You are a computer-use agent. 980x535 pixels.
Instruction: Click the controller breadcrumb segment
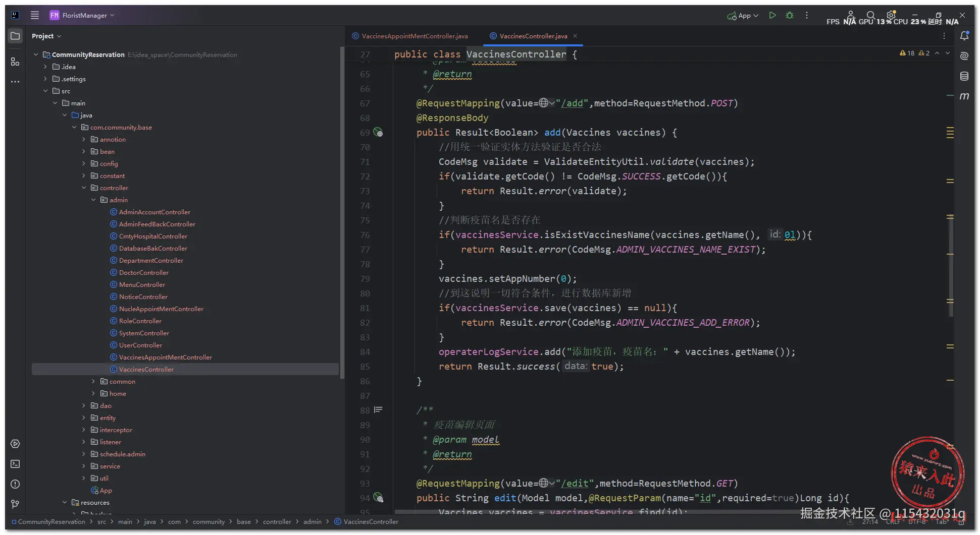277,521
